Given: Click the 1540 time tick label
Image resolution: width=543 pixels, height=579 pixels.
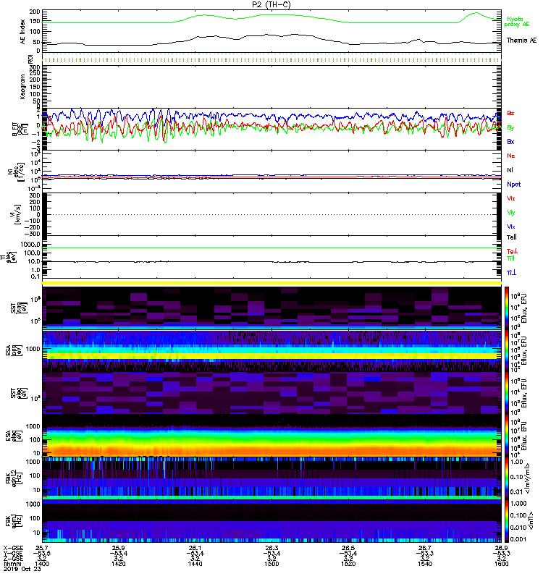Looking at the screenshot, I should coord(425,564).
